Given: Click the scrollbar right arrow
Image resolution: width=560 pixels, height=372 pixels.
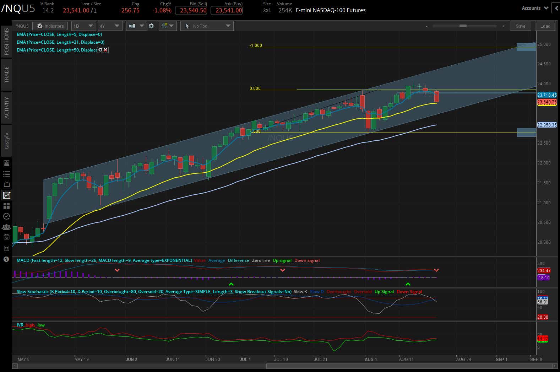Looking at the screenshot, I should (555, 366).
